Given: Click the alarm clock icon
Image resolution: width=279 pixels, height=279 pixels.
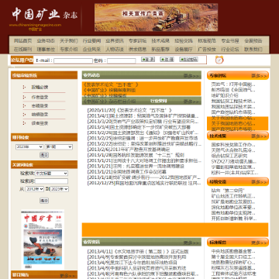Looking at the screenshot, I should click(219, 60).
